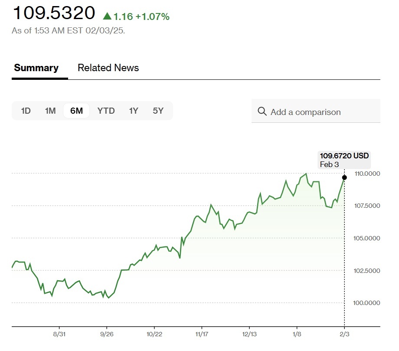
Task: Select the 1M time range
Action: pyautogui.click(x=50, y=111)
